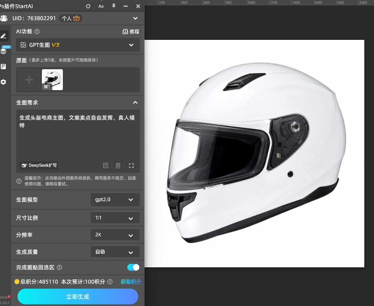This screenshot has height=306, width=374.
Task: Close the StartAI plugin panel
Action: coord(138,7)
